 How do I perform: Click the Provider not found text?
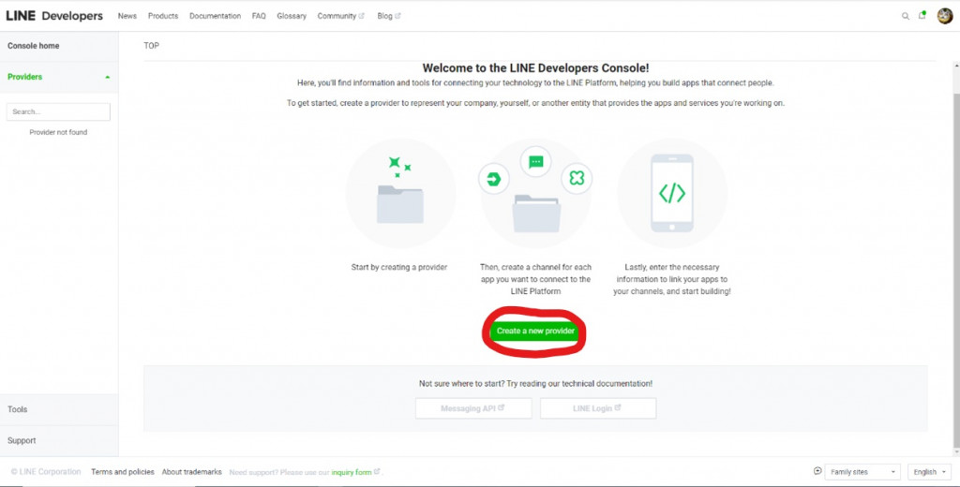click(58, 132)
